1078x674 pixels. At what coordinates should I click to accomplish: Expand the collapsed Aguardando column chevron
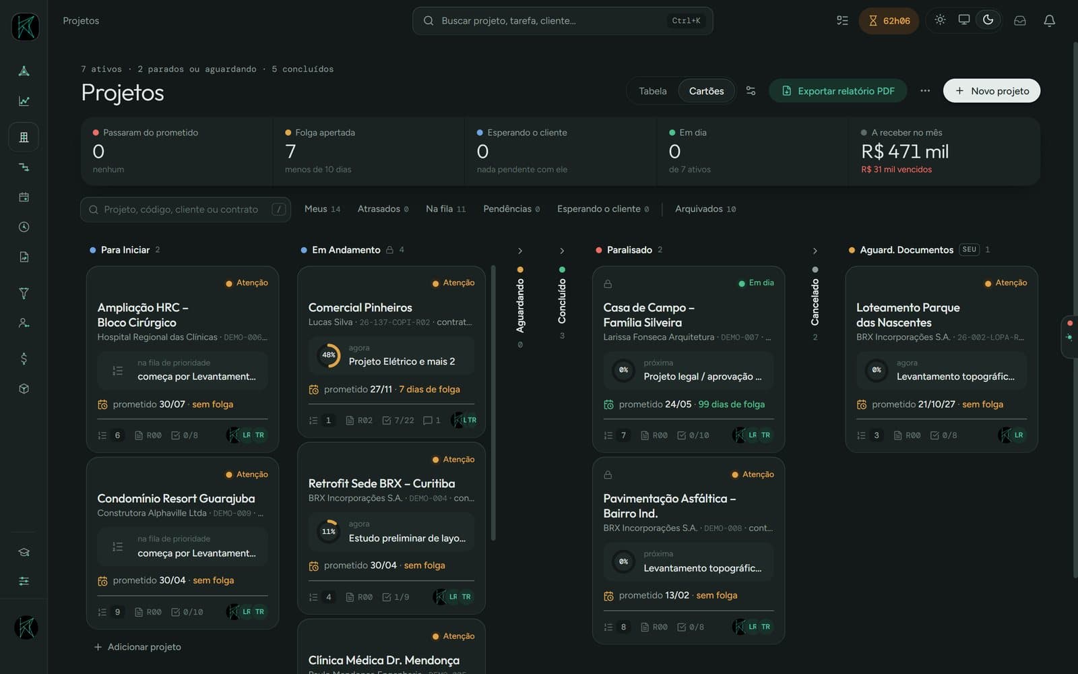coord(520,251)
